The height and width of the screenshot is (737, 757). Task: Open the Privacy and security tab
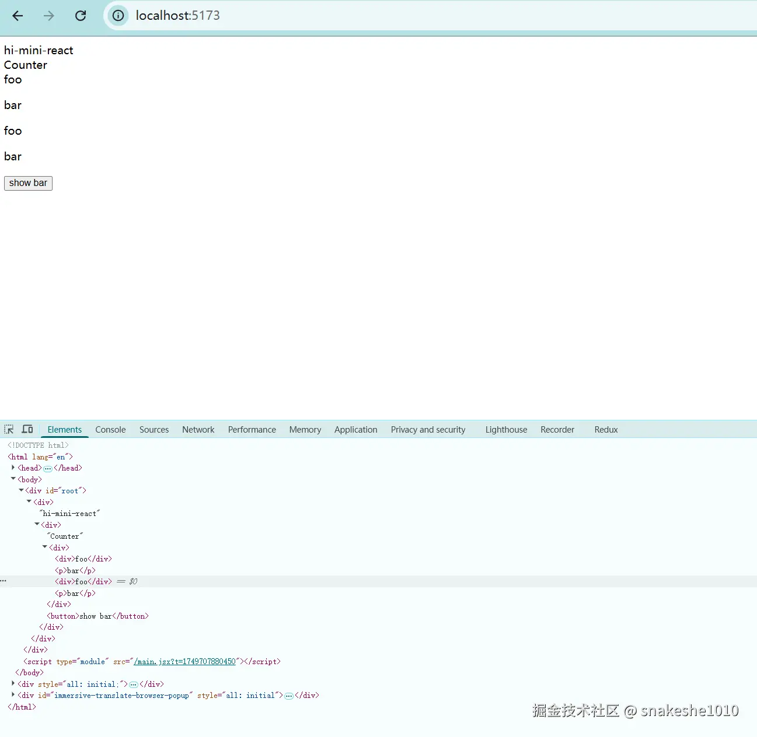point(428,430)
